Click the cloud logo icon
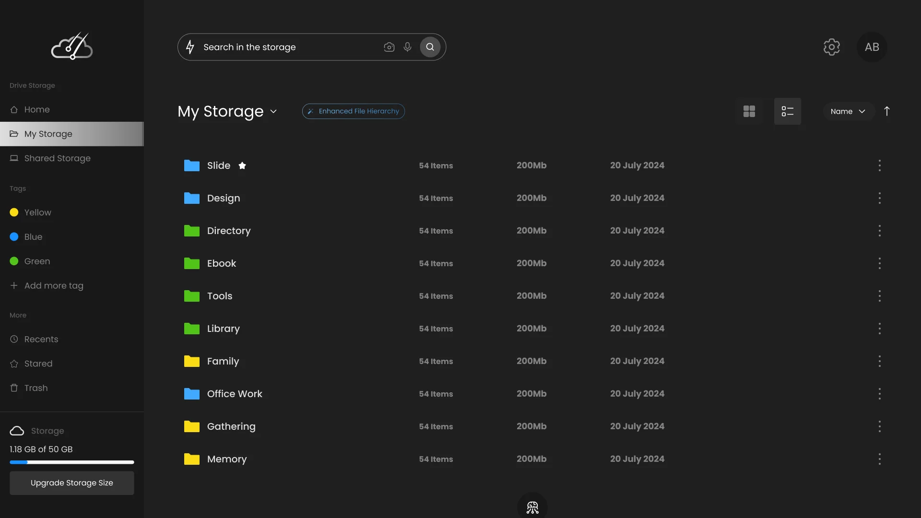 click(72, 46)
